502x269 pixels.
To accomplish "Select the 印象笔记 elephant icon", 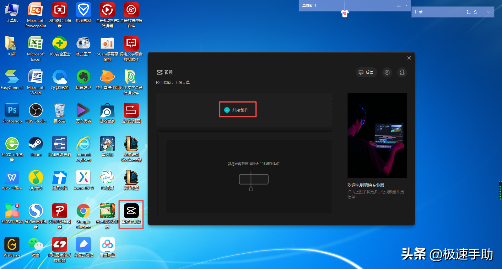I will point(84,80).
